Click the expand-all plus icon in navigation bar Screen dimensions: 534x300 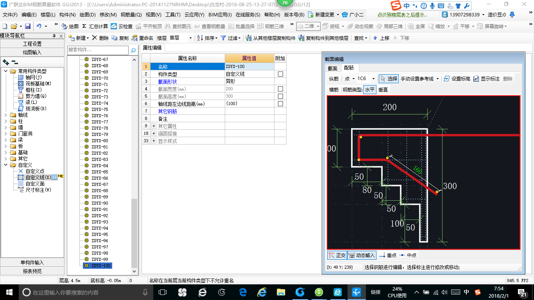[5, 62]
